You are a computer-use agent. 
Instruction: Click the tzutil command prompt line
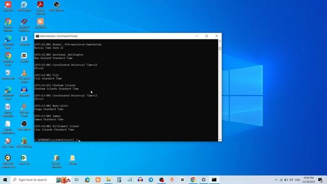click(x=57, y=140)
